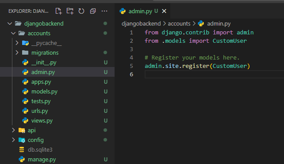Close the admin.py editor tab
Image resolution: width=284 pixels, height=164 pixels.
point(164,11)
